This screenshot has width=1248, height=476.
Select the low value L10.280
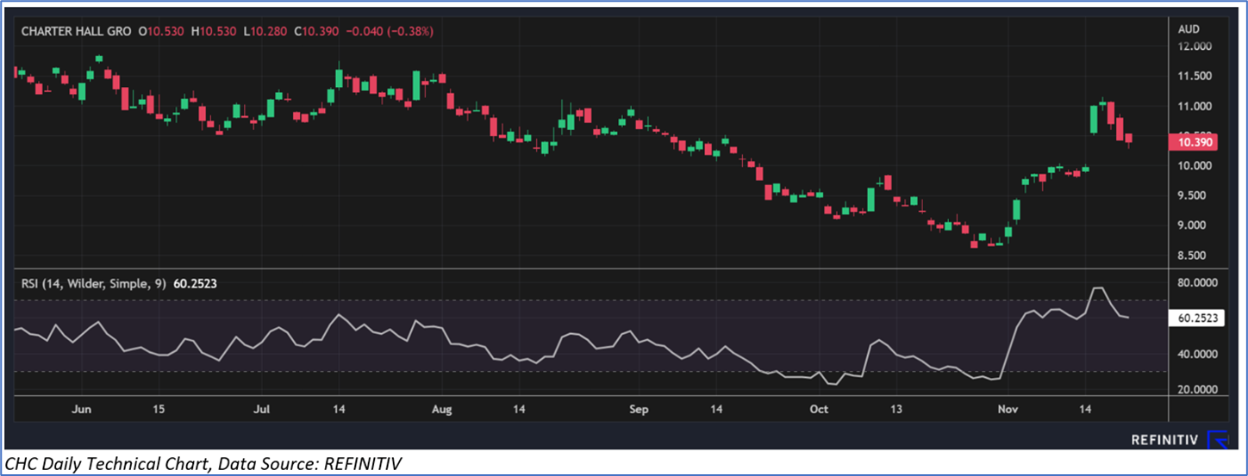click(267, 31)
